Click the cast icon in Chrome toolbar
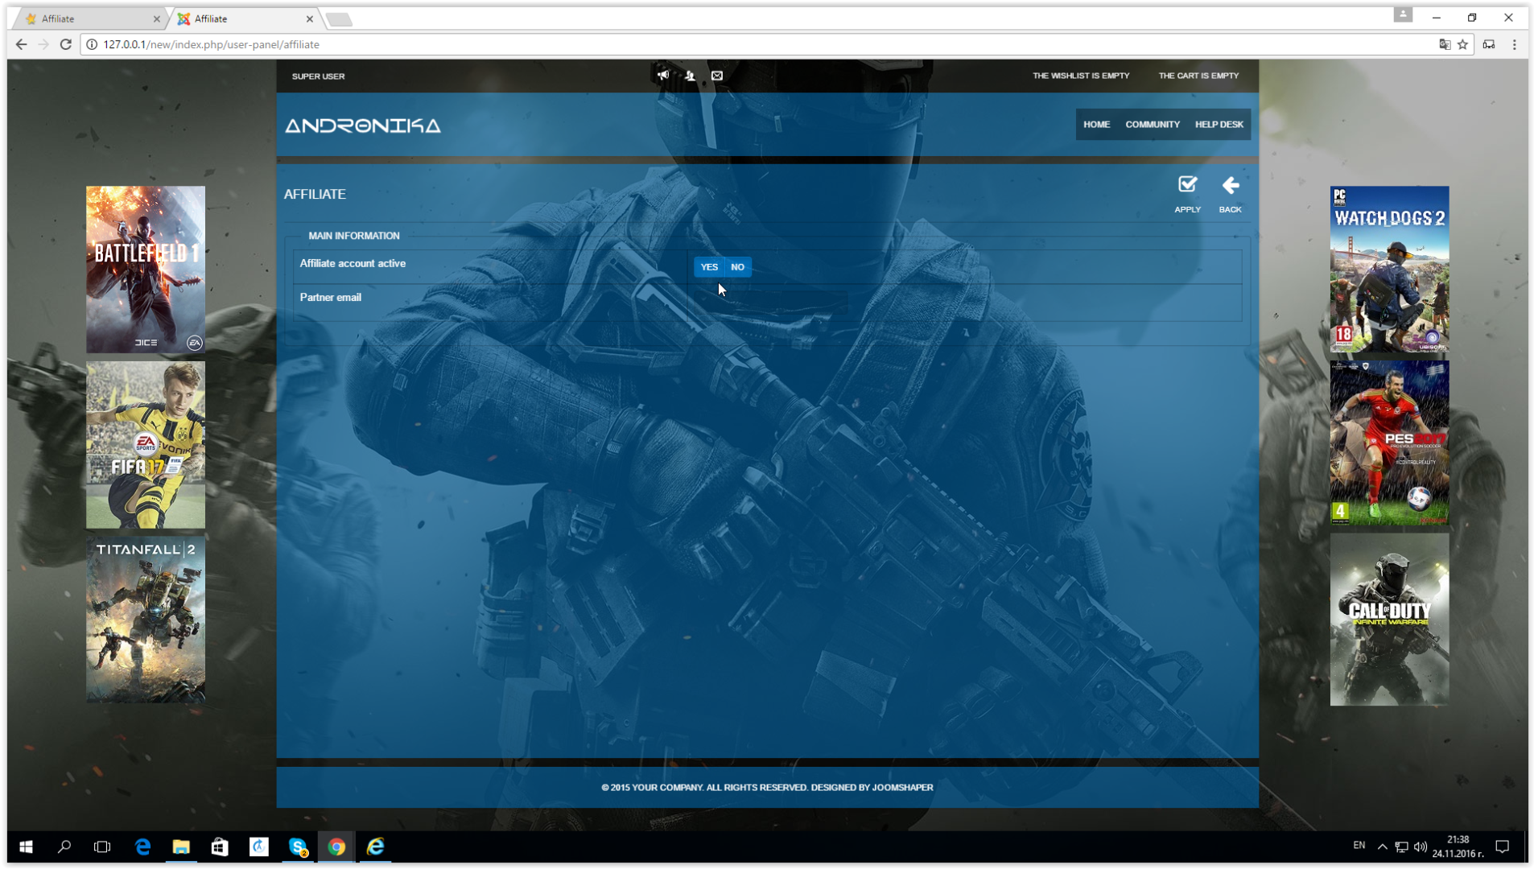This screenshot has width=1534, height=869. [x=1489, y=44]
